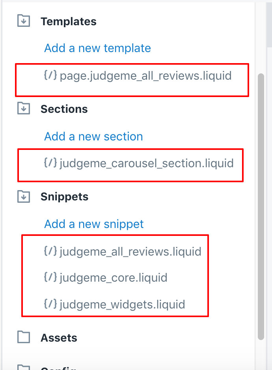Click Add a new template link
Viewport: 272px width, 370px height.
[97, 48]
